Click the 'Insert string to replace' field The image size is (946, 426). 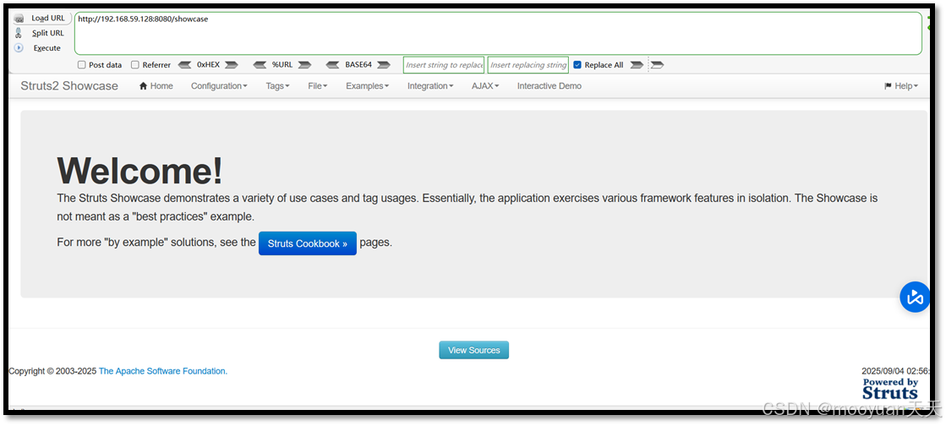tap(444, 64)
